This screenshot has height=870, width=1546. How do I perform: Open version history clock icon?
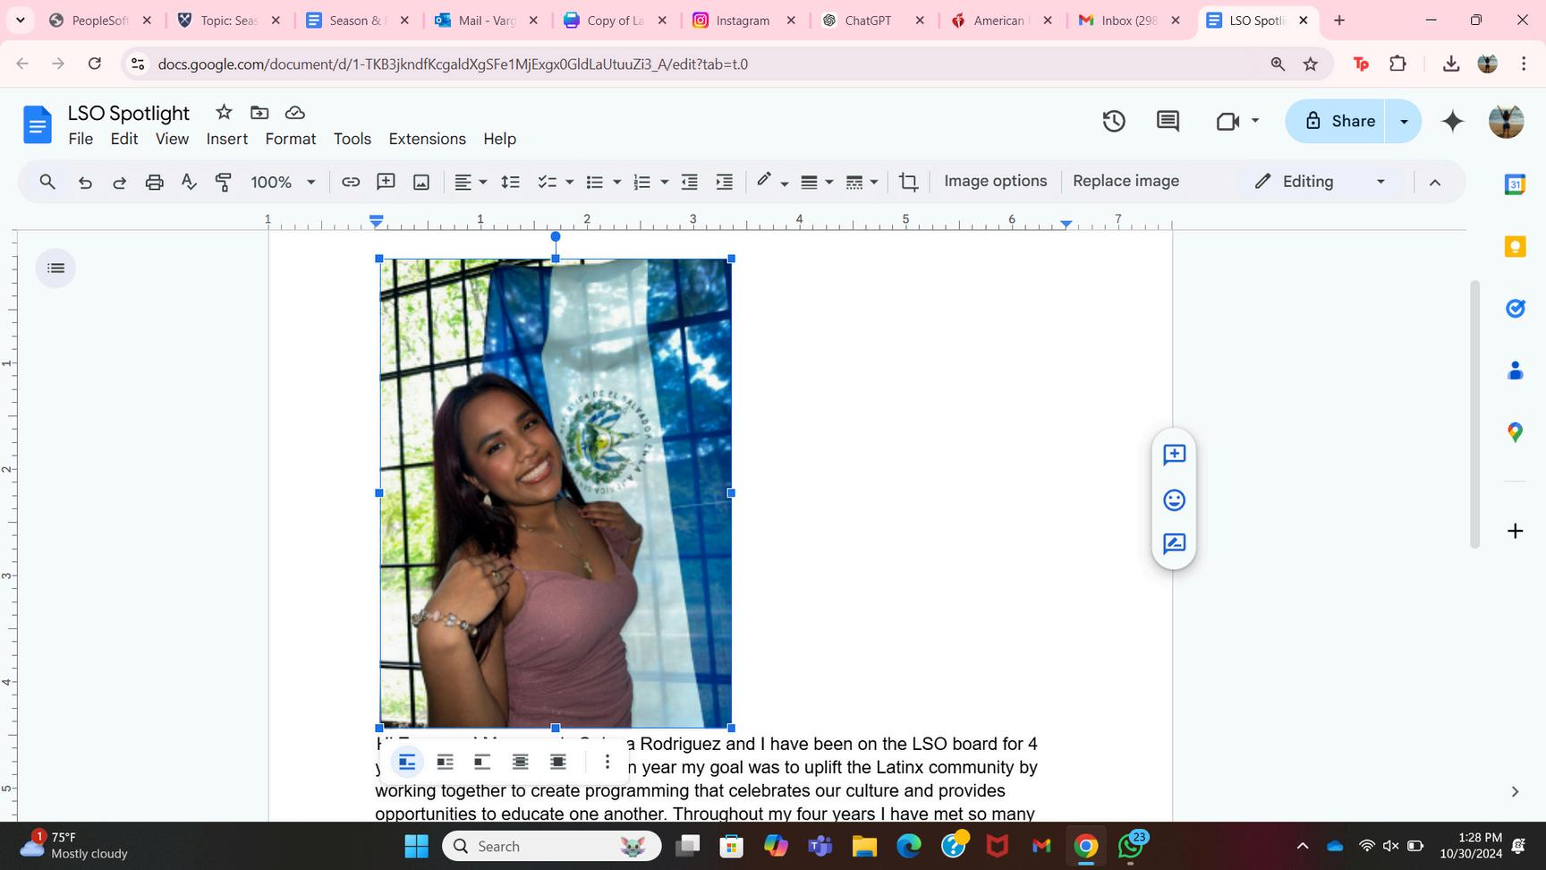pyautogui.click(x=1114, y=121)
